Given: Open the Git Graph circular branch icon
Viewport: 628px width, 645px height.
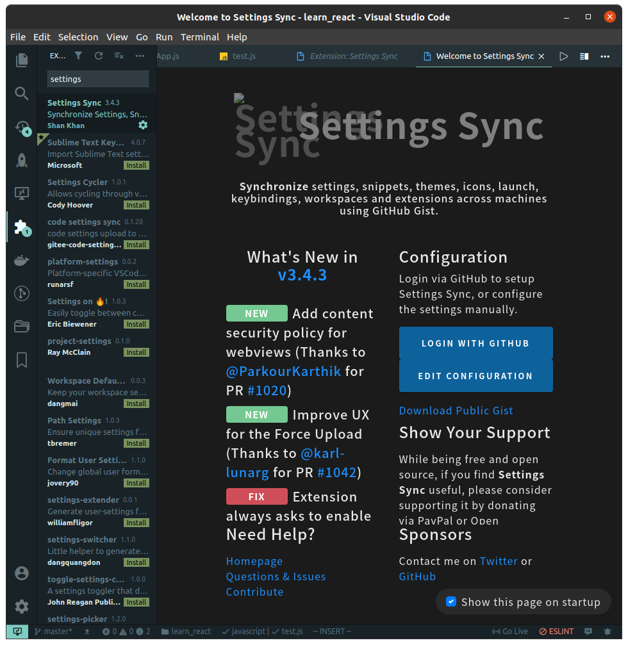Looking at the screenshot, I should click(x=21, y=293).
